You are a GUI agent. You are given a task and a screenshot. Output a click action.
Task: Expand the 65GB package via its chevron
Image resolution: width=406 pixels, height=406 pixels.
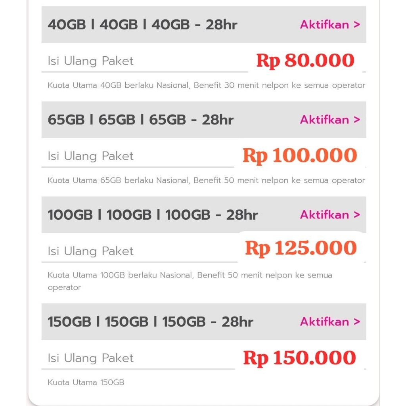(x=356, y=120)
